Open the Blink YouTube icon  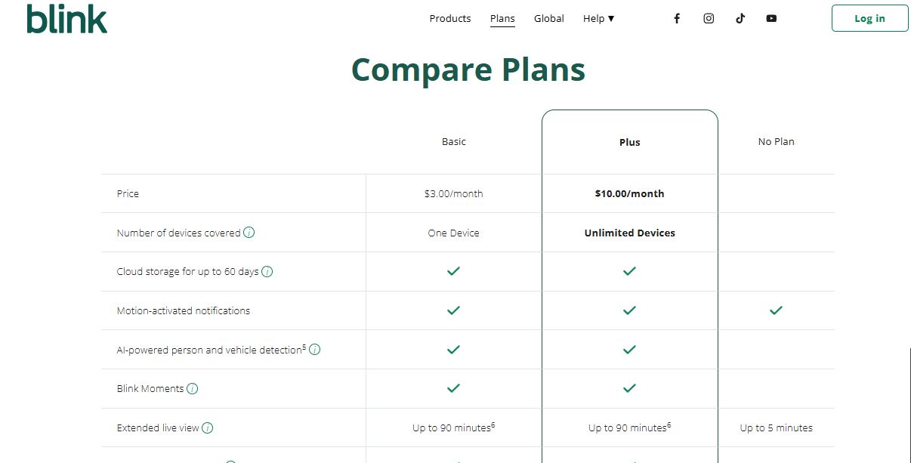pos(771,19)
